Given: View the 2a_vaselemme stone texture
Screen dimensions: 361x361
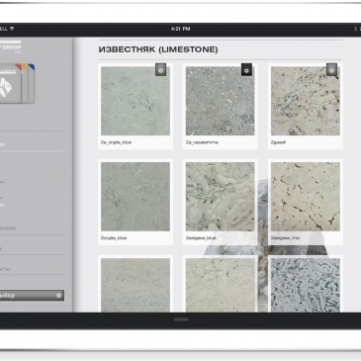Looking at the screenshot, I should [221, 101].
